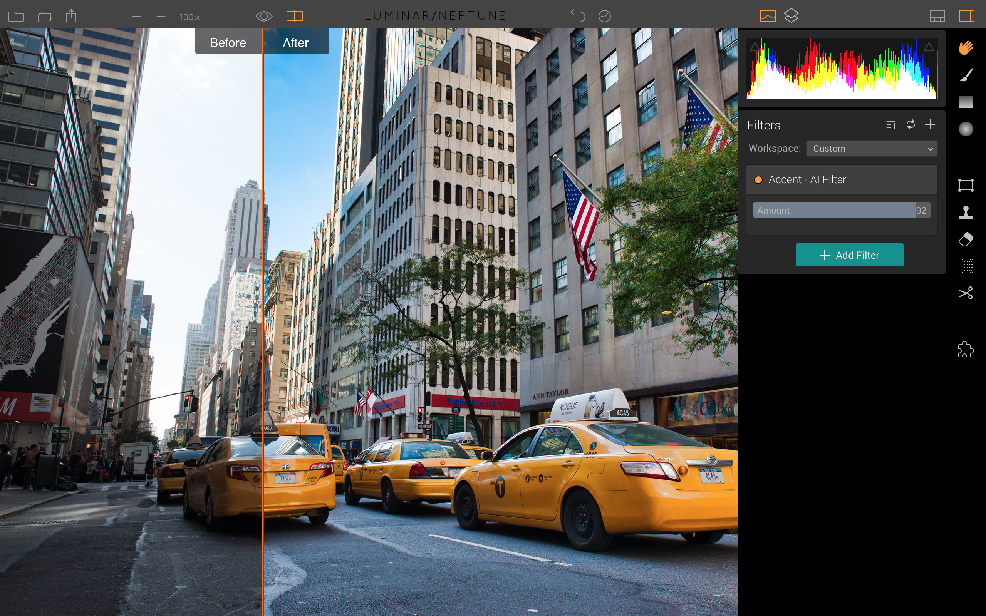Image resolution: width=986 pixels, height=616 pixels.
Task: Choose the Gradient mask tool
Action: [x=966, y=102]
